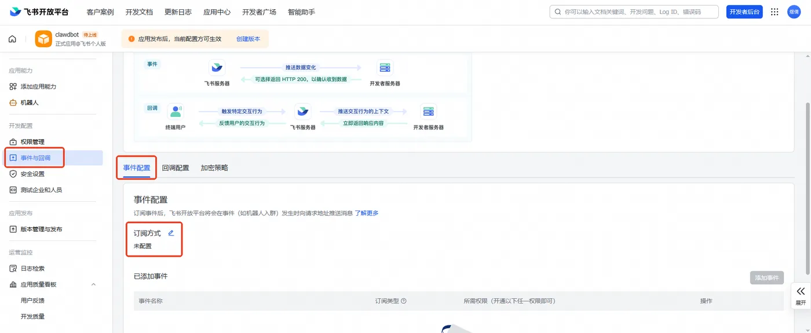Image resolution: width=811 pixels, height=333 pixels.
Task: Switch to the 加密策略 tab
Action: (x=214, y=168)
